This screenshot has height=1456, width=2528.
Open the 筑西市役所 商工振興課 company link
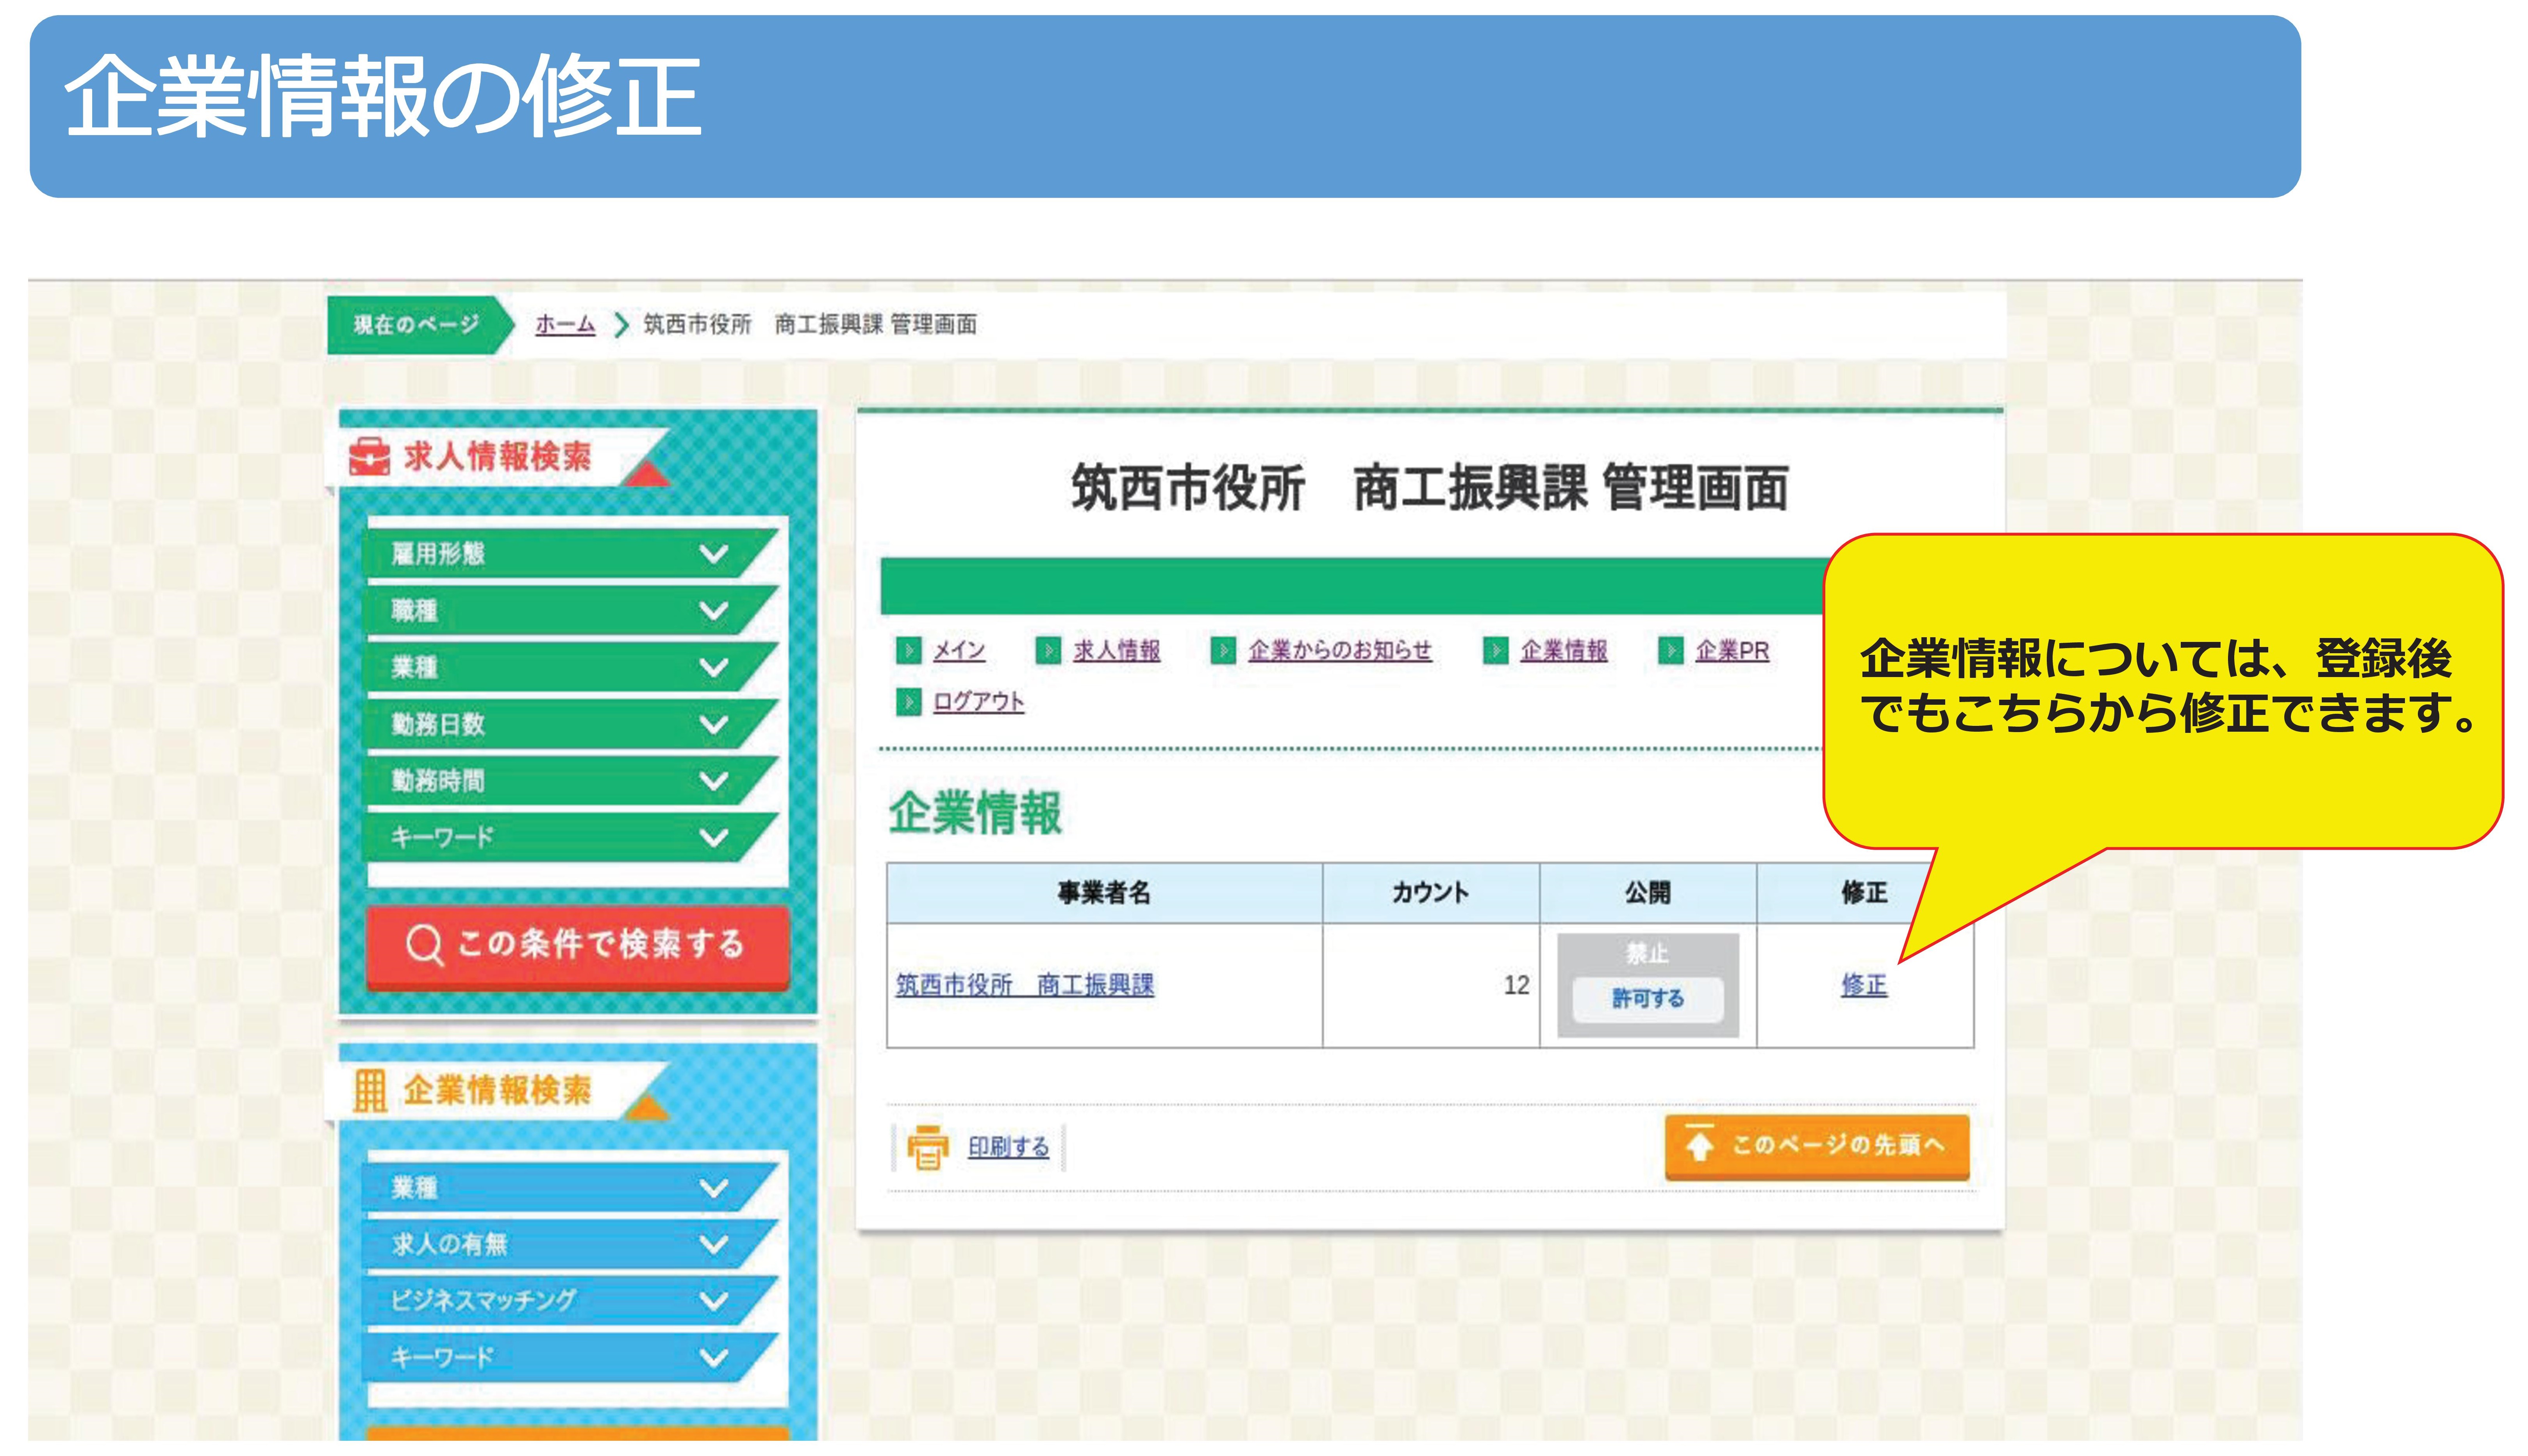pos(1025,985)
